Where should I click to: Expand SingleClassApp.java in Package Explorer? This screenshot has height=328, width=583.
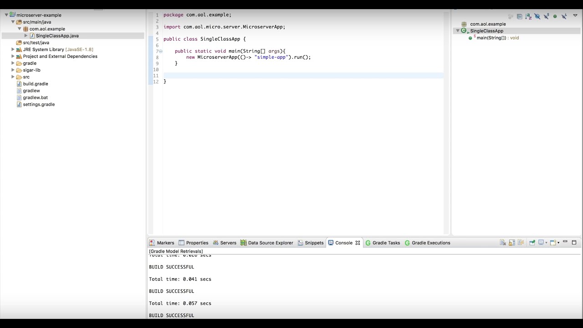pyautogui.click(x=26, y=36)
